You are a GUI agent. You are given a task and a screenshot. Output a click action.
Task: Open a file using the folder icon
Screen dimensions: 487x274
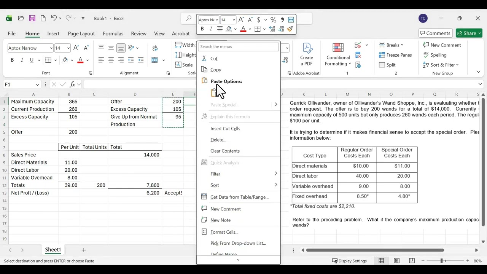(21, 18)
